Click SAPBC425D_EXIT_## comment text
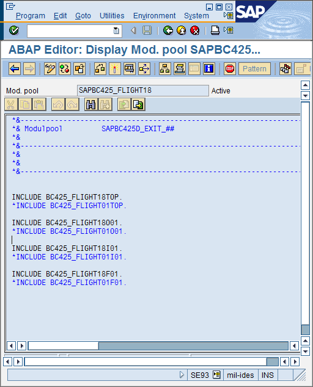This screenshot has width=313, height=387. [138, 129]
